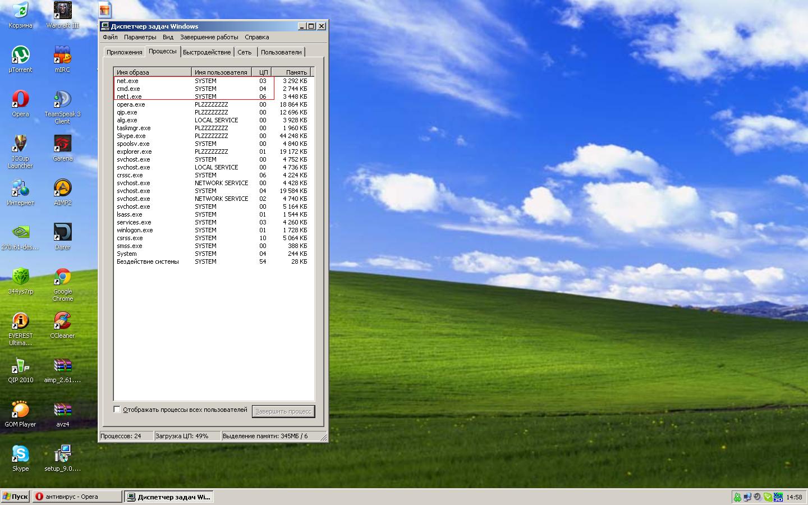Image resolution: width=808 pixels, height=505 pixels.
Task: Select the Skype.exe process row
Action: [131, 136]
